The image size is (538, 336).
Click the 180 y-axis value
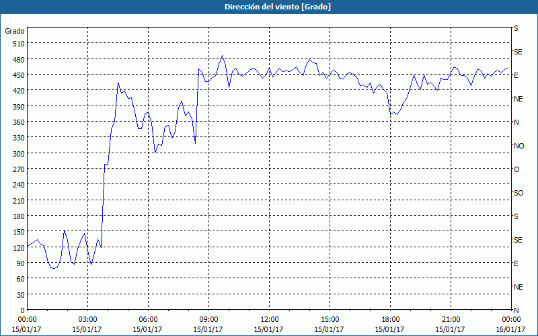click(19, 216)
